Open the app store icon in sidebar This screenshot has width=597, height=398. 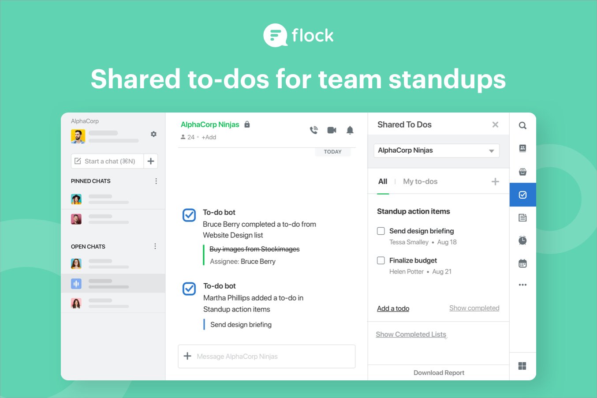tap(522, 172)
